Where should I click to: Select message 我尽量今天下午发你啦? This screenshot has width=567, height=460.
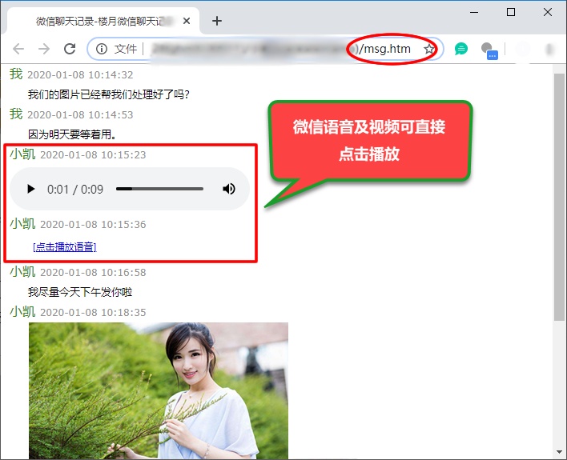point(80,292)
